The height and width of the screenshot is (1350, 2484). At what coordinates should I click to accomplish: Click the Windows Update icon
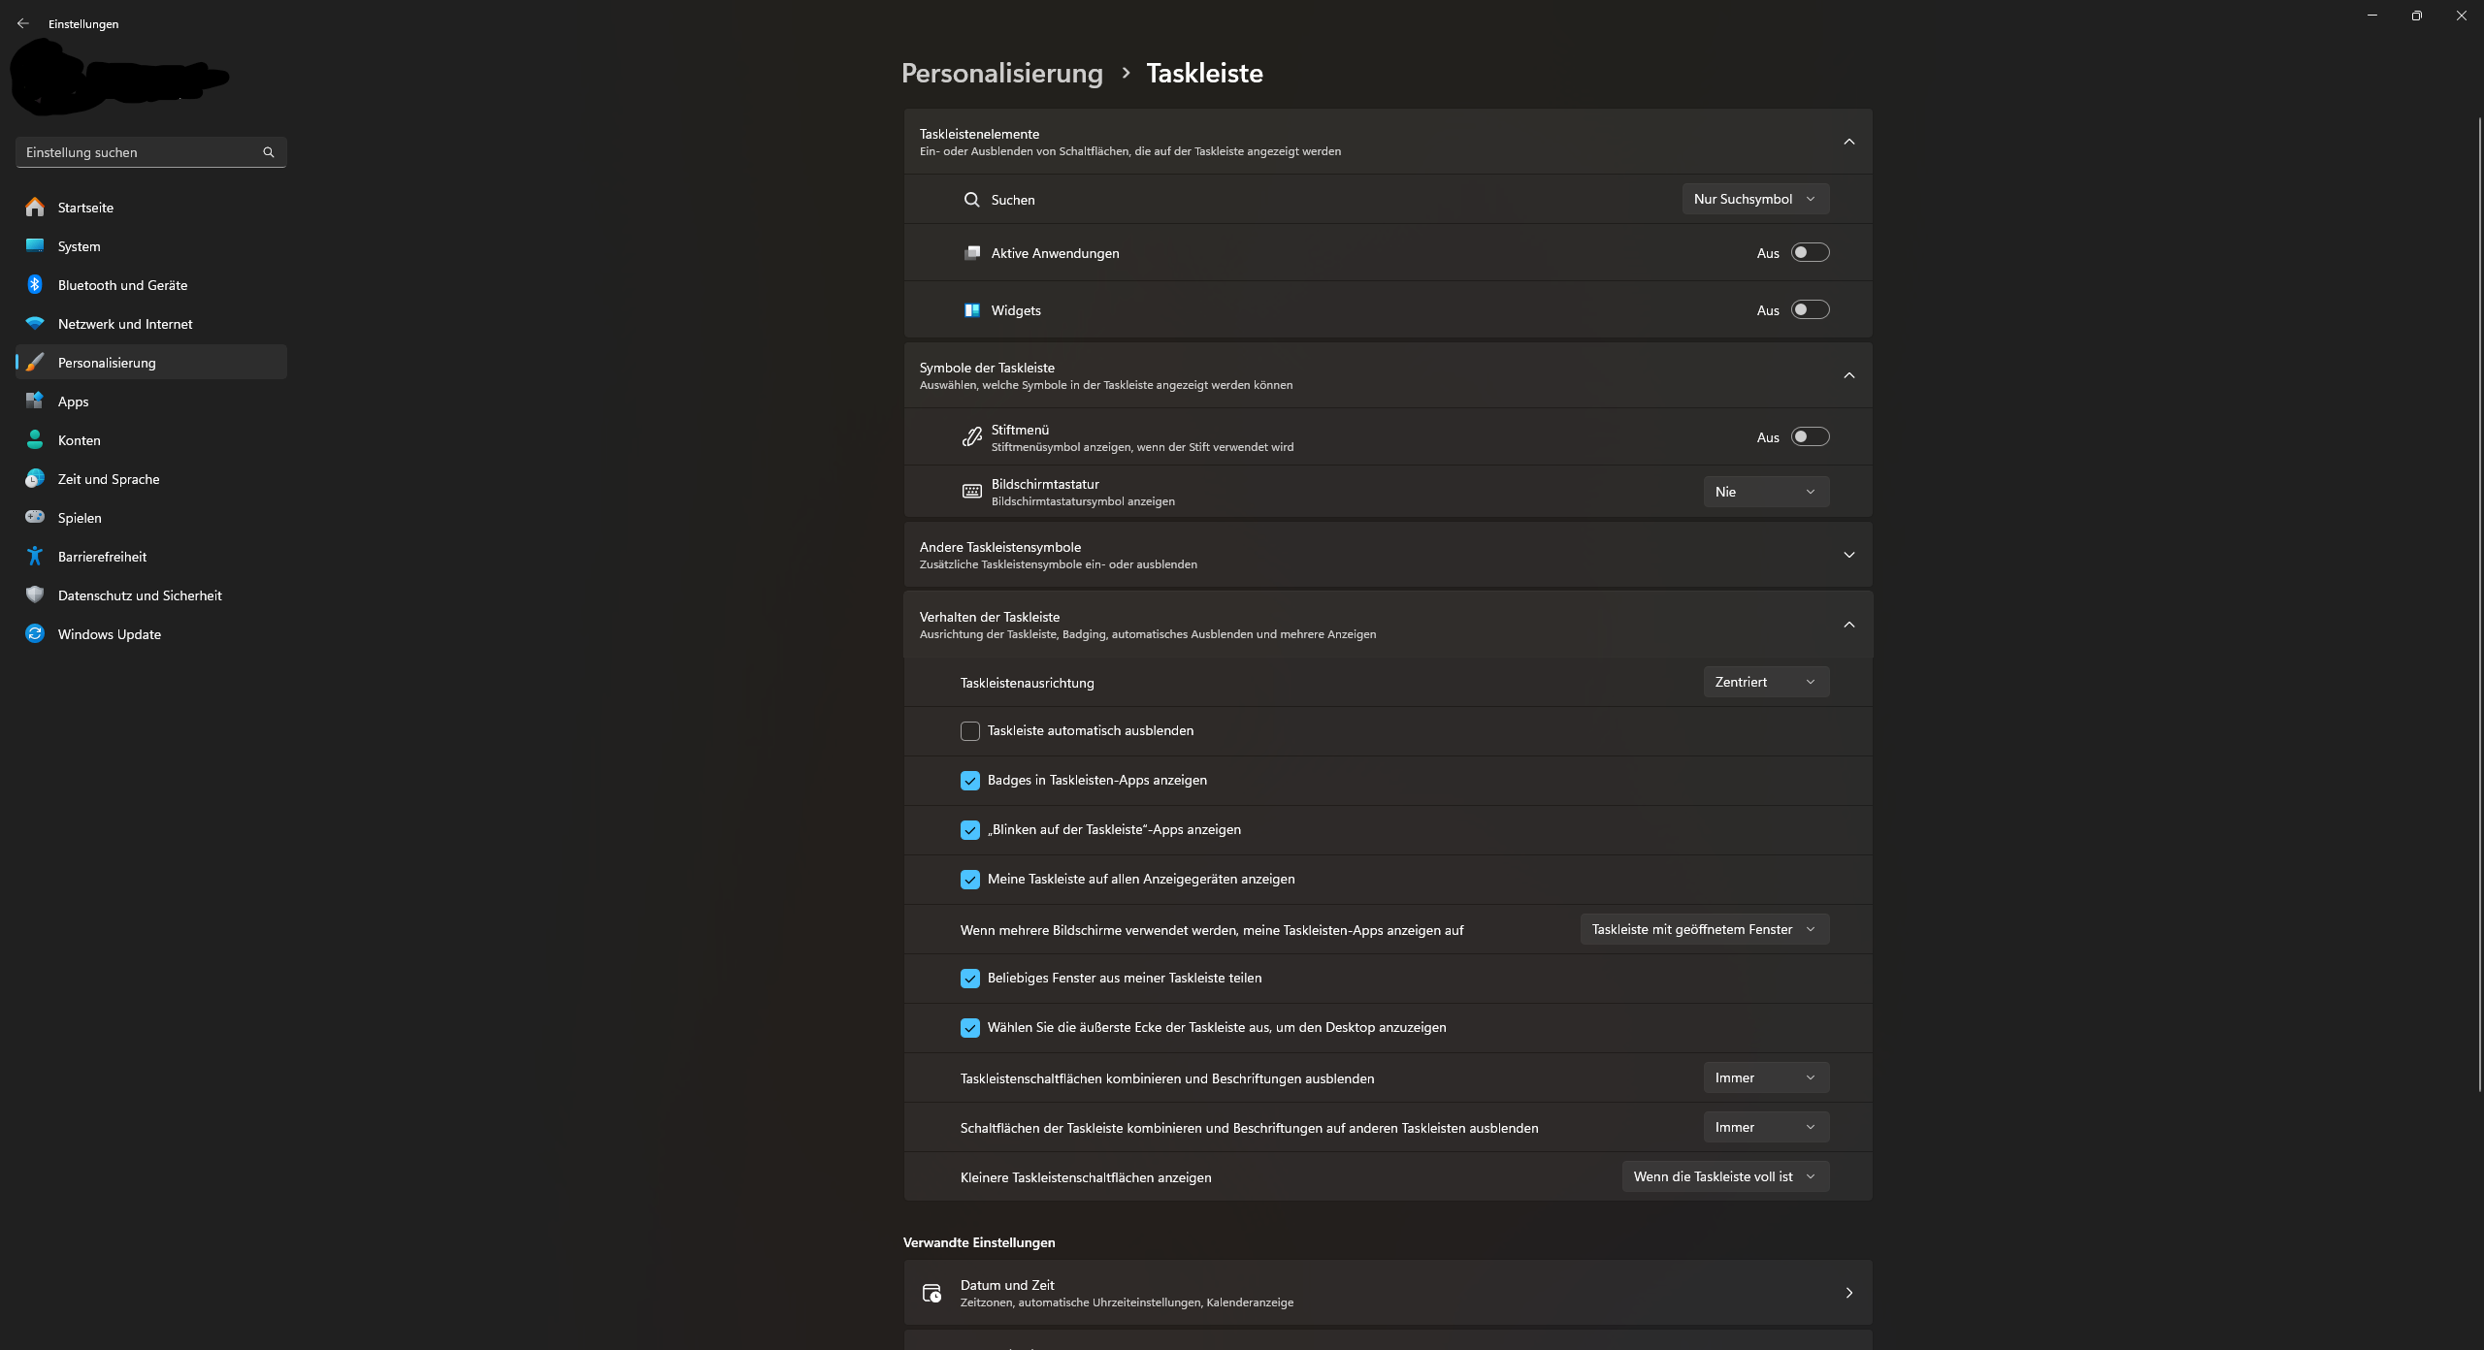(35, 633)
